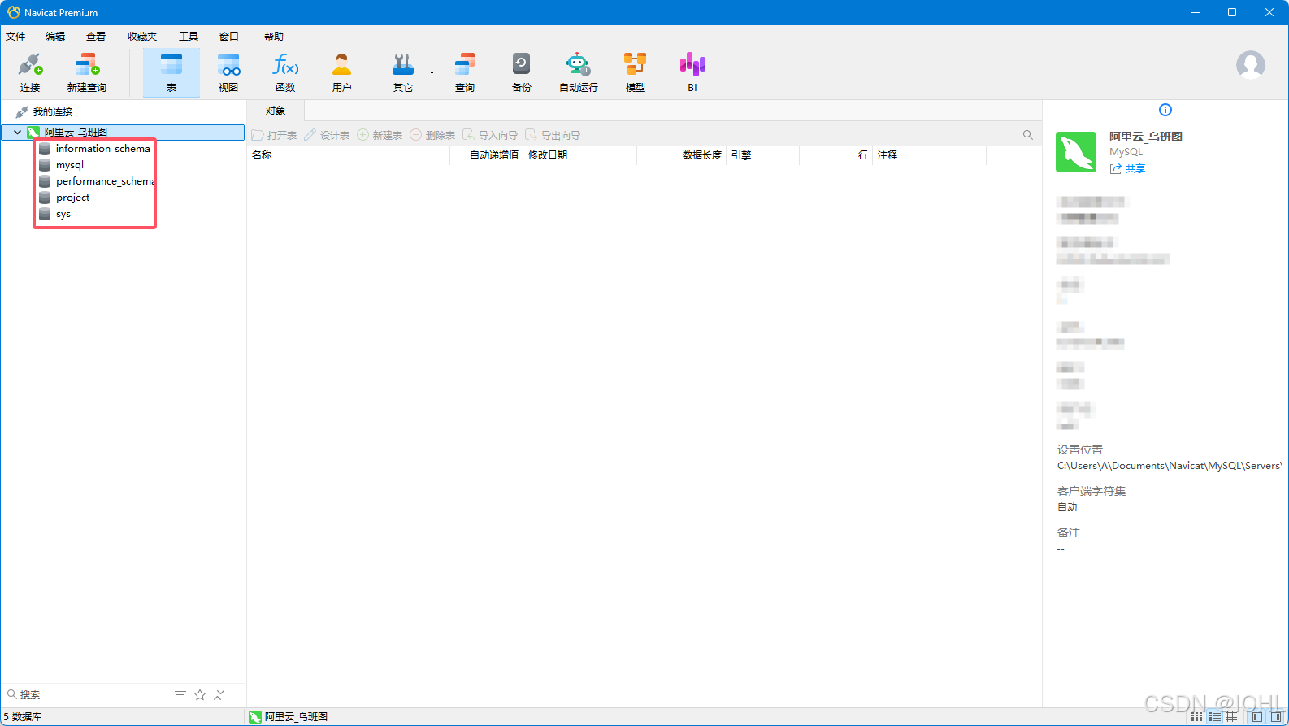The height and width of the screenshot is (726, 1289).
Task: Click the 导出向导 button
Action: click(553, 135)
